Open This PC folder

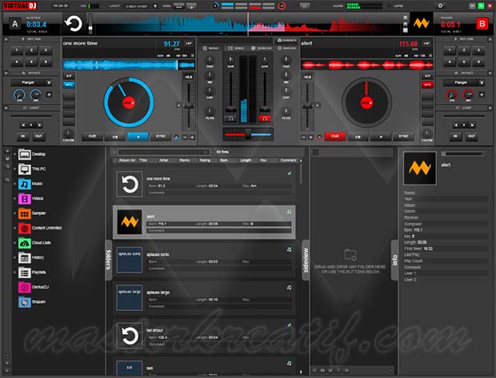point(32,169)
